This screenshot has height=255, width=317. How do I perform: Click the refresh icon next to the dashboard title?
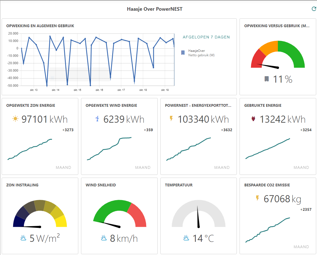click(314, 9)
